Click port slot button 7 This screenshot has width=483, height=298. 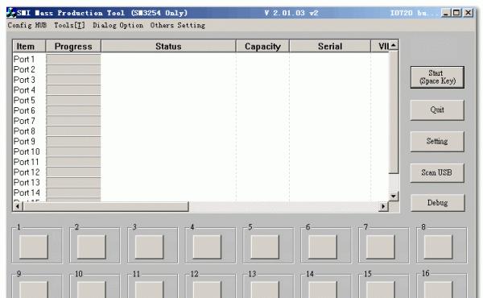click(380, 246)
